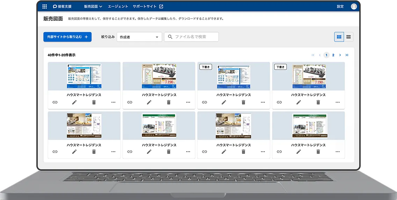The image size is (397, 200).
Task: Select page 1 in pagination
Action: pos(326,55)
